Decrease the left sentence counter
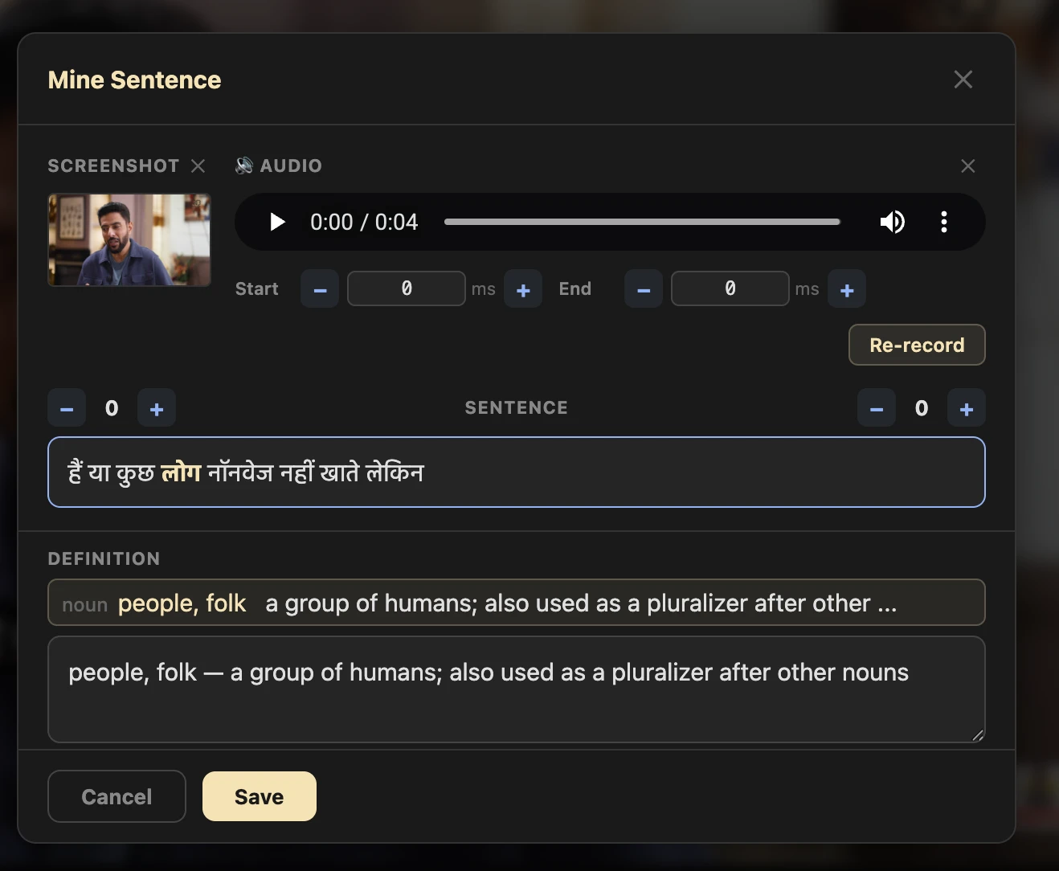1059x871 pixels. (66, 407)
